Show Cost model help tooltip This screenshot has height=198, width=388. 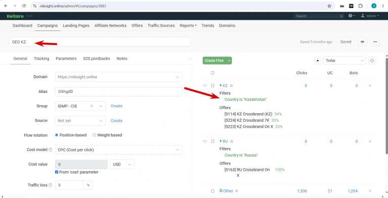(x=51, y=150)
